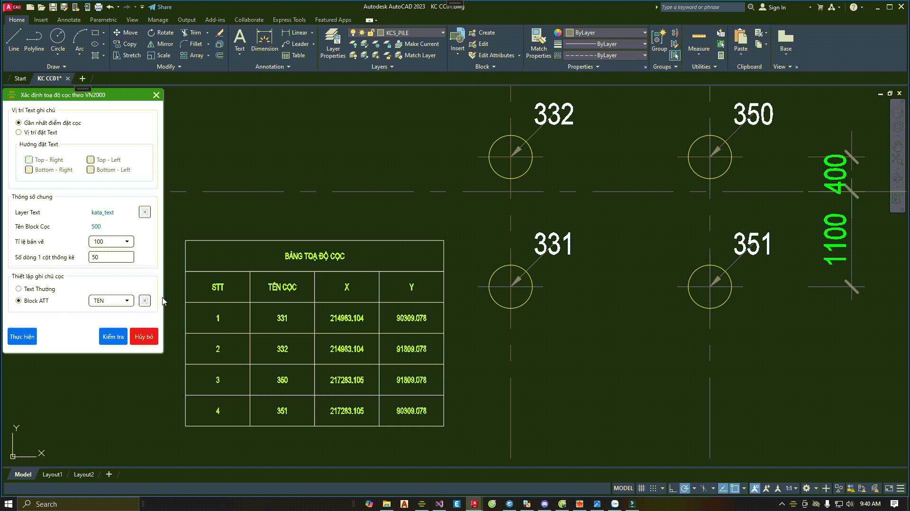Click the 'Thực hiện' button
The width and height of the screenshot is (910, 511).
[x=22, y=337]
